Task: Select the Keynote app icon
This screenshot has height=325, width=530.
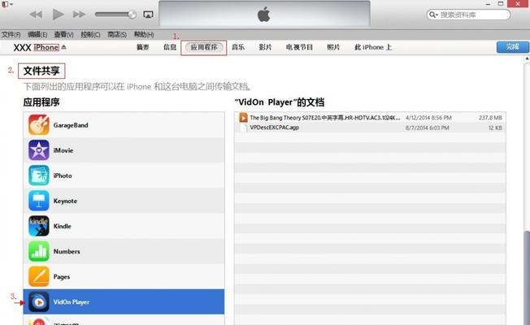Action: point(38,201)
